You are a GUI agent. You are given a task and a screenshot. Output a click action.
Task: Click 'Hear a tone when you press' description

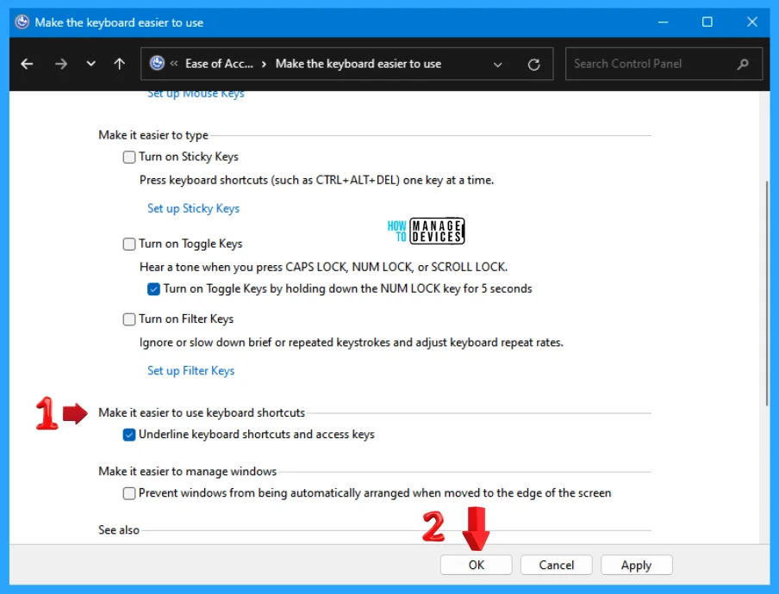coord(323,267)
